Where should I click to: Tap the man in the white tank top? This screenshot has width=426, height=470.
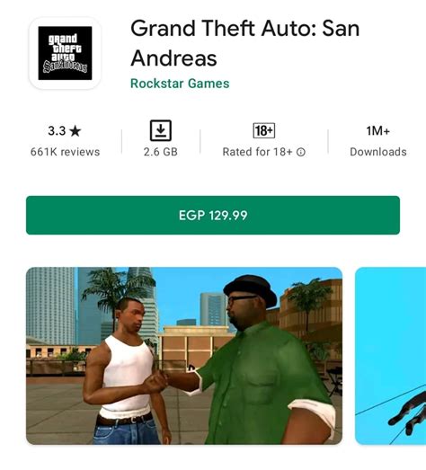(126, 372)
